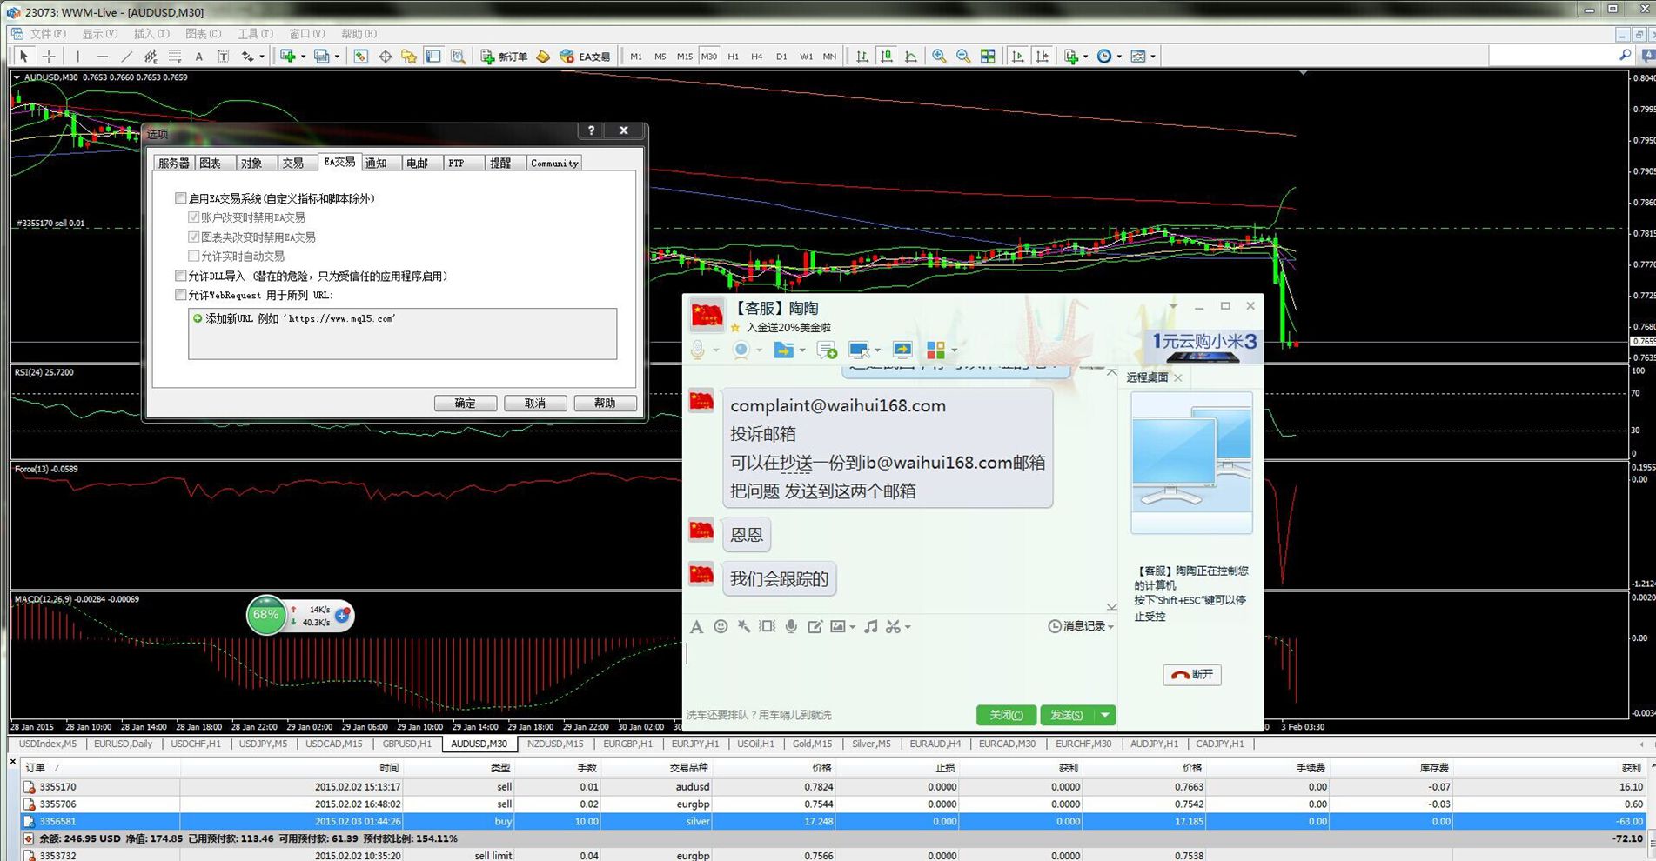Switch to the Gold,M15 chart tab
Viewport: 1656px width, 861px height.
812,744
